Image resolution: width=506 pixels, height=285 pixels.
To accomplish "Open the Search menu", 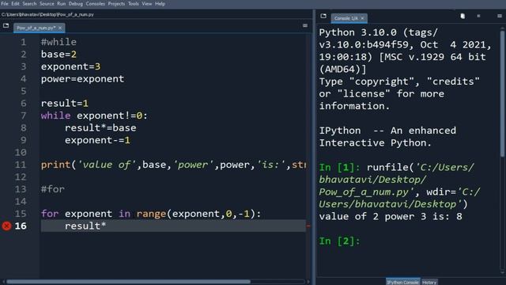I will pos(29,4).
